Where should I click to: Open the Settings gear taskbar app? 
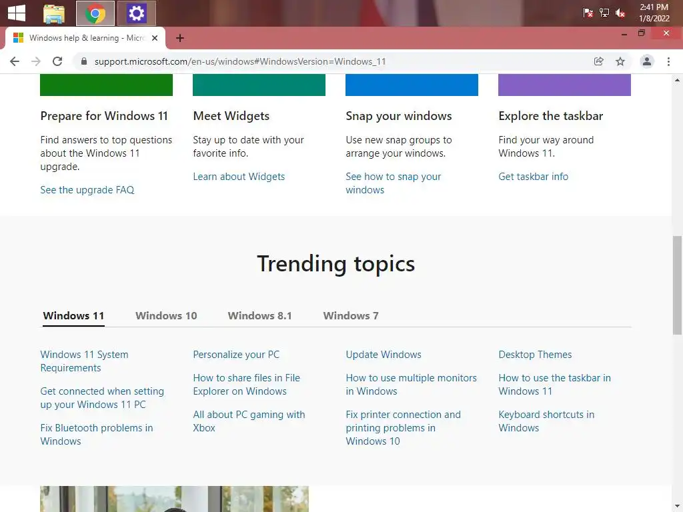click(x=136, y=13)
